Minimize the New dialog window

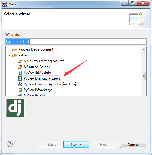pyautogui.click(x=124, y=3)
